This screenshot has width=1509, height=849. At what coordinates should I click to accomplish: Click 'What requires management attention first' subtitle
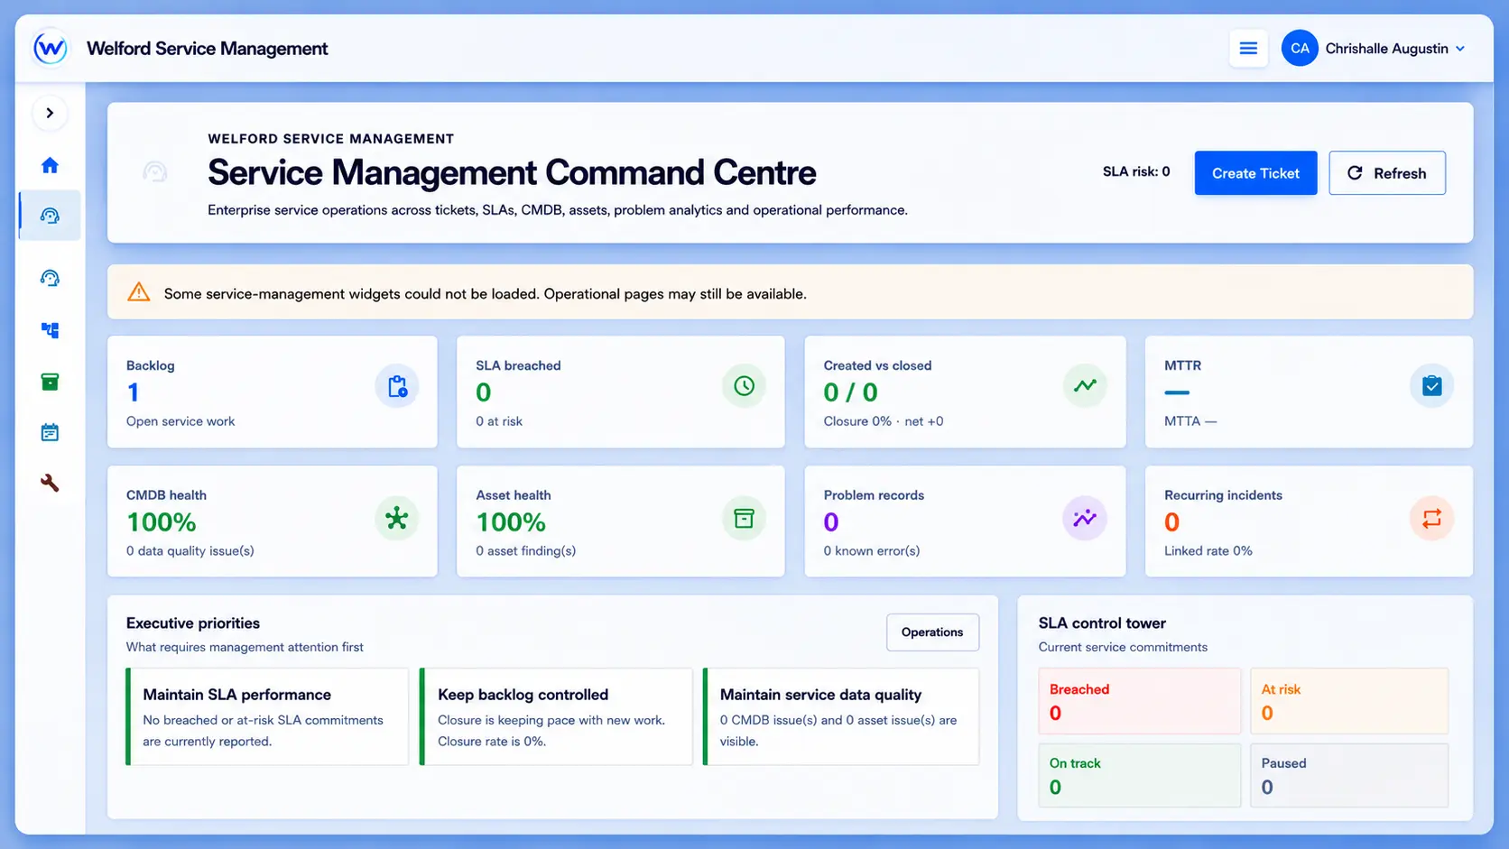(x=245, y=647)
